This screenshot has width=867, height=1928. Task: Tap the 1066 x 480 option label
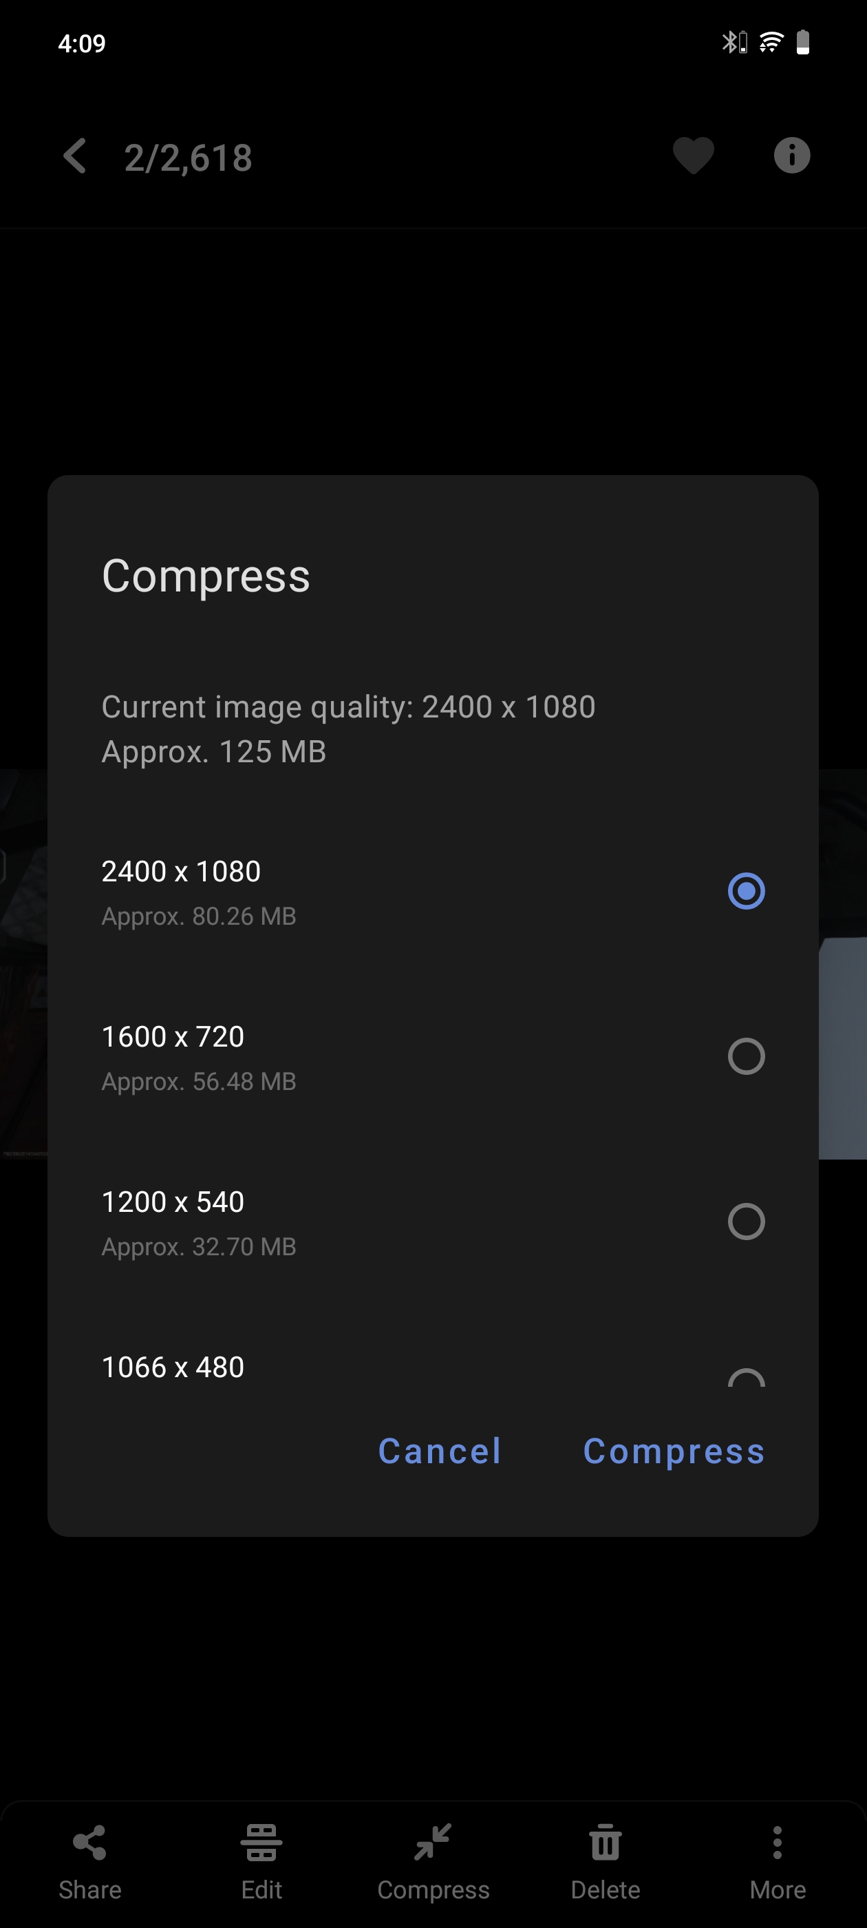tap(173, 1368)
